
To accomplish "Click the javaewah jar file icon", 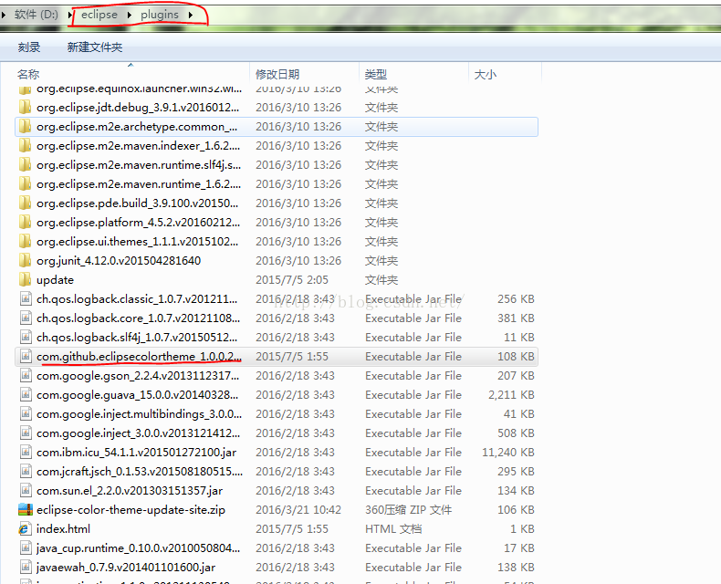I will click(26, 567).
